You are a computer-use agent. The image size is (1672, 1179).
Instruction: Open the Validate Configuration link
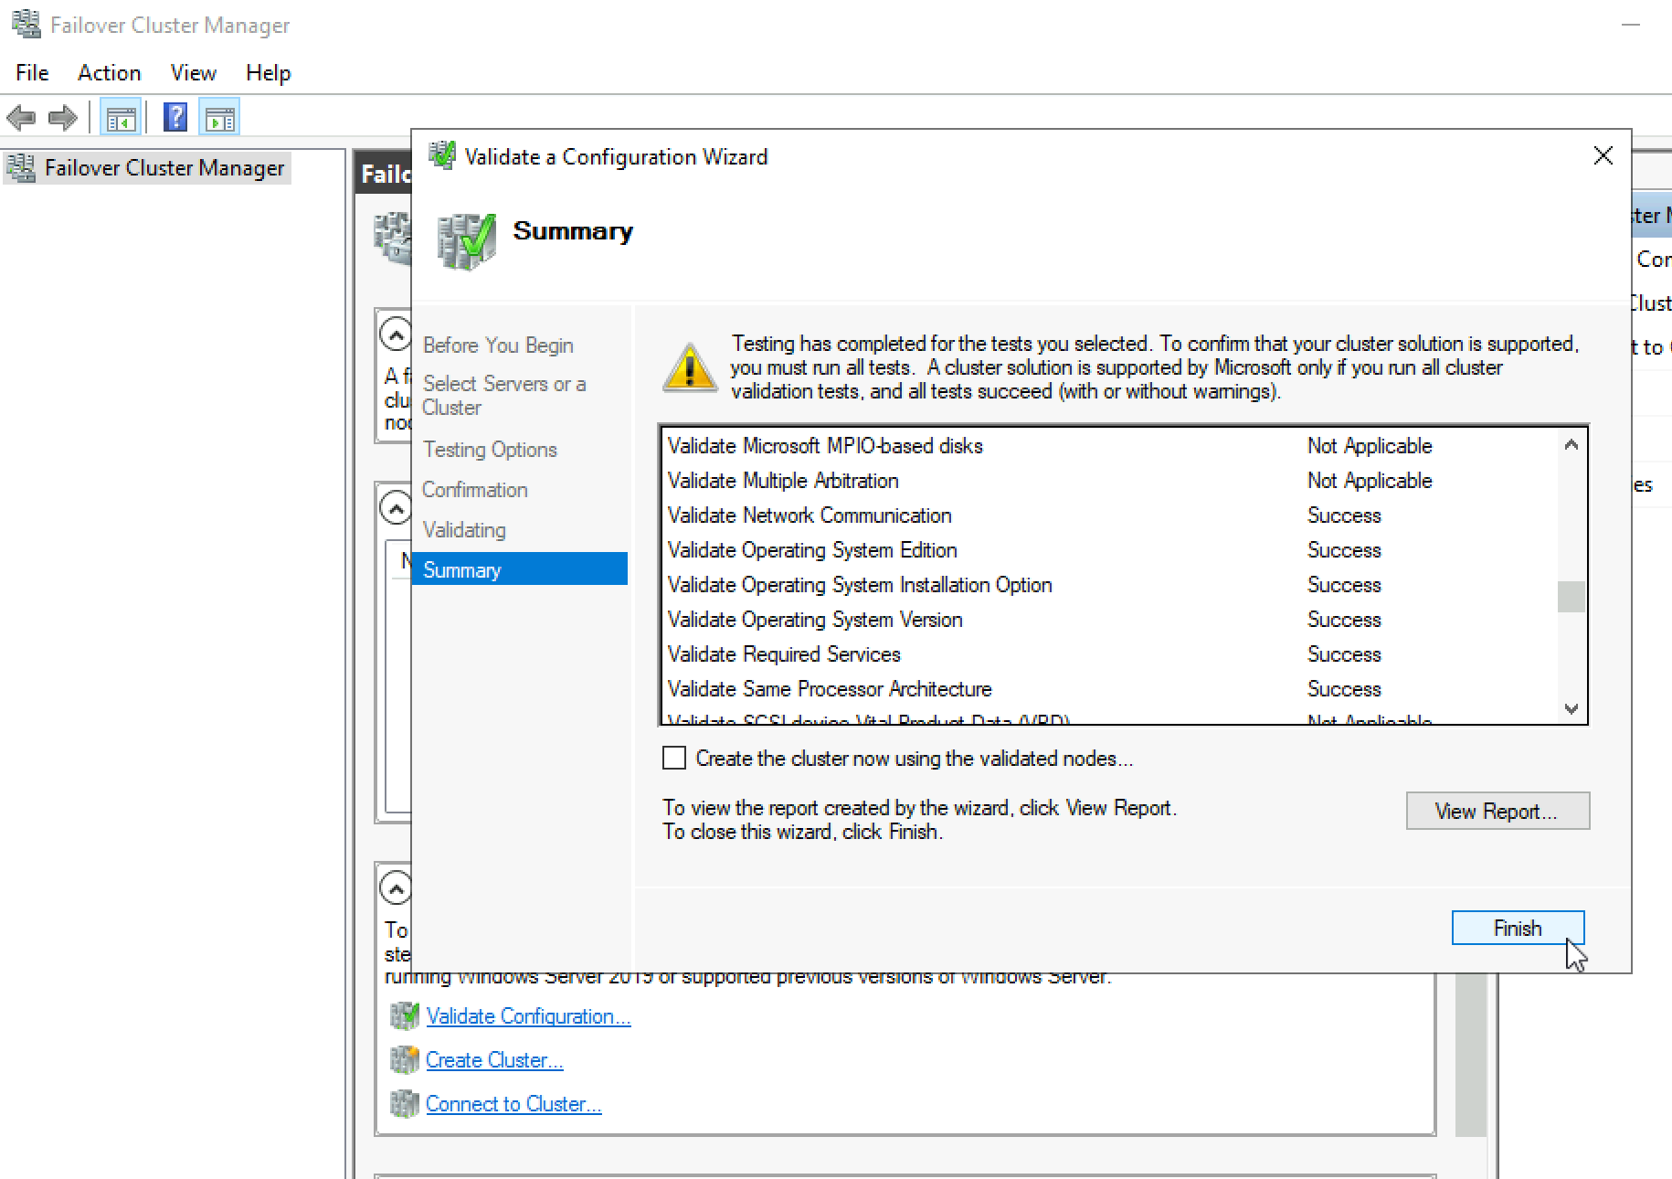click(x=528, y=1016)
